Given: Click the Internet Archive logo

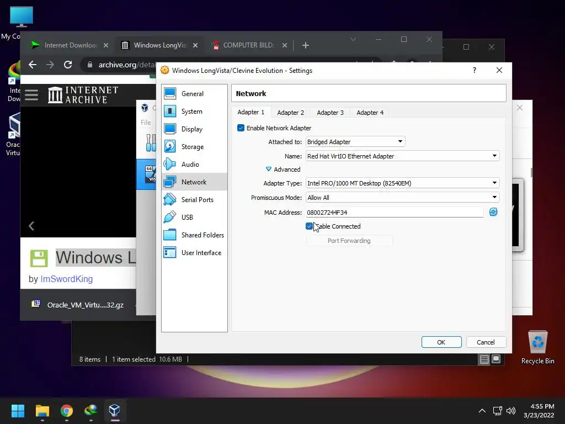Looking at the screenshot, I should point(83,95).
